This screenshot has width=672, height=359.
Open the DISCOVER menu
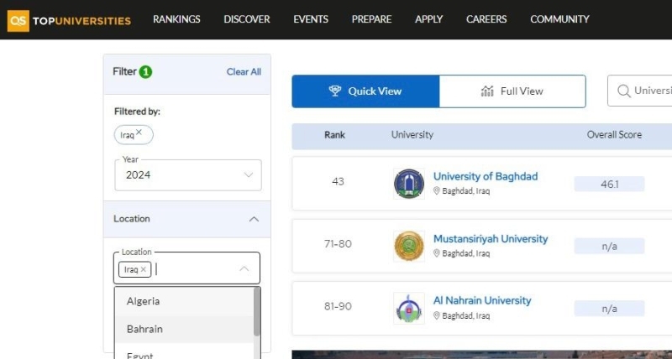click(x=247, y=19)
